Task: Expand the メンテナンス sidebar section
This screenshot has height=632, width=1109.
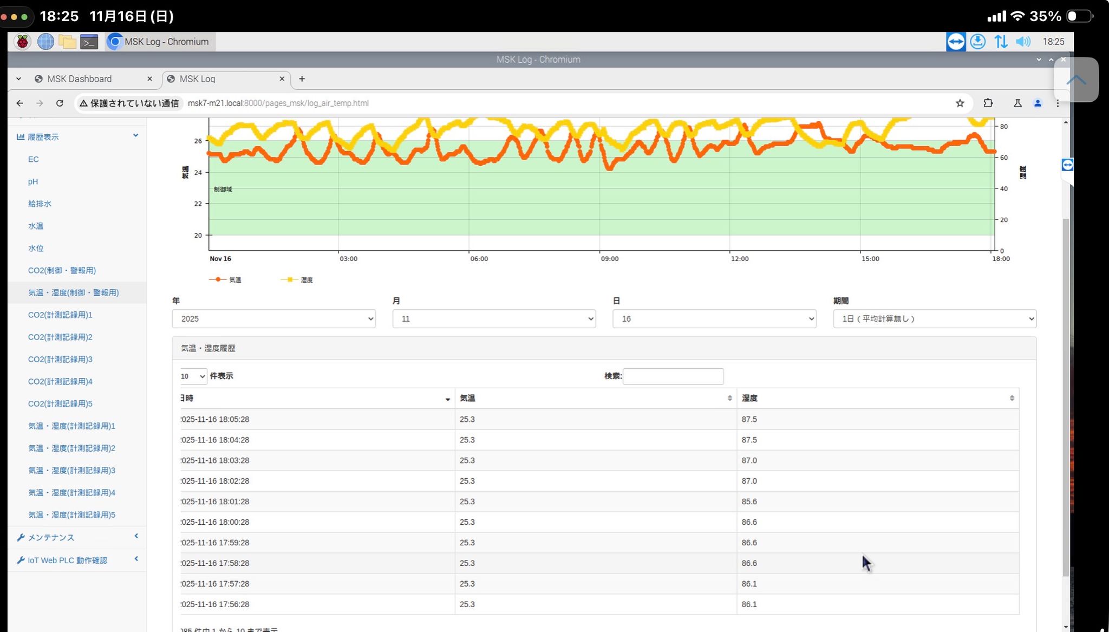Action: pyautogui.click(x=51, y=537)
